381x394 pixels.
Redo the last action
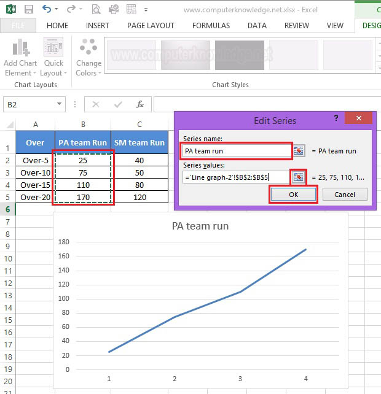71,9
